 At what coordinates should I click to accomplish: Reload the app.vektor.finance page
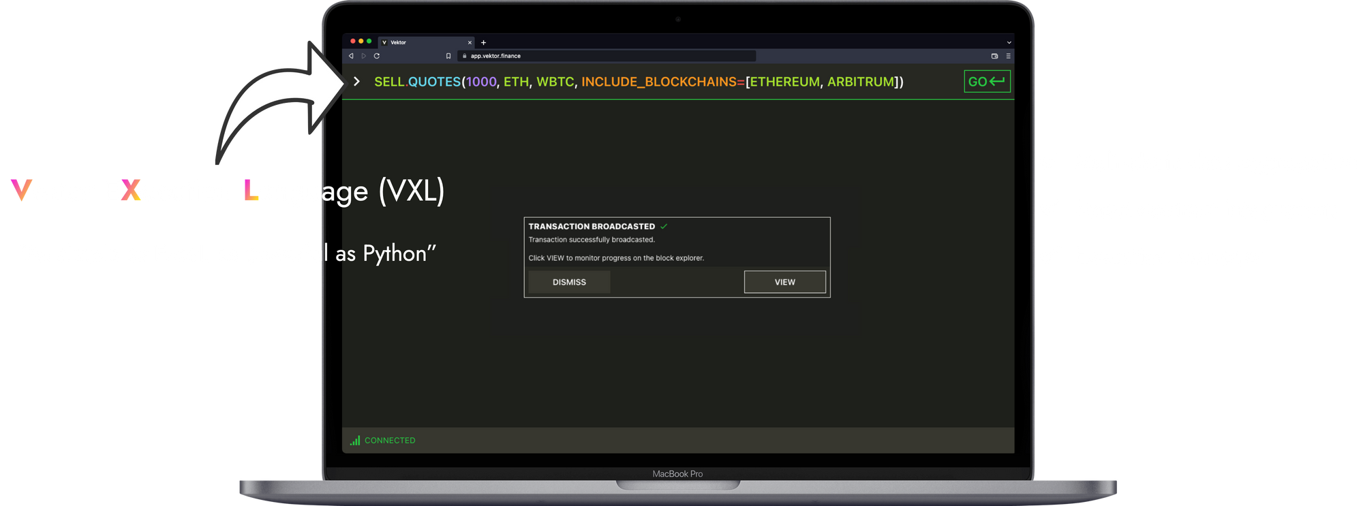pyautogui.click(x=377, y=56)
